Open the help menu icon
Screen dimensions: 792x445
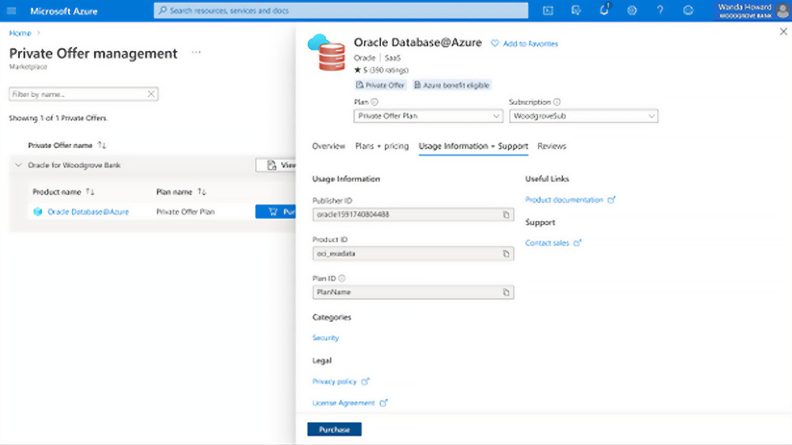(x=660, y=11)
